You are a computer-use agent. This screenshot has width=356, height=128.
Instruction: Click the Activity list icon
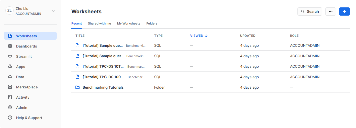point(10,97)
